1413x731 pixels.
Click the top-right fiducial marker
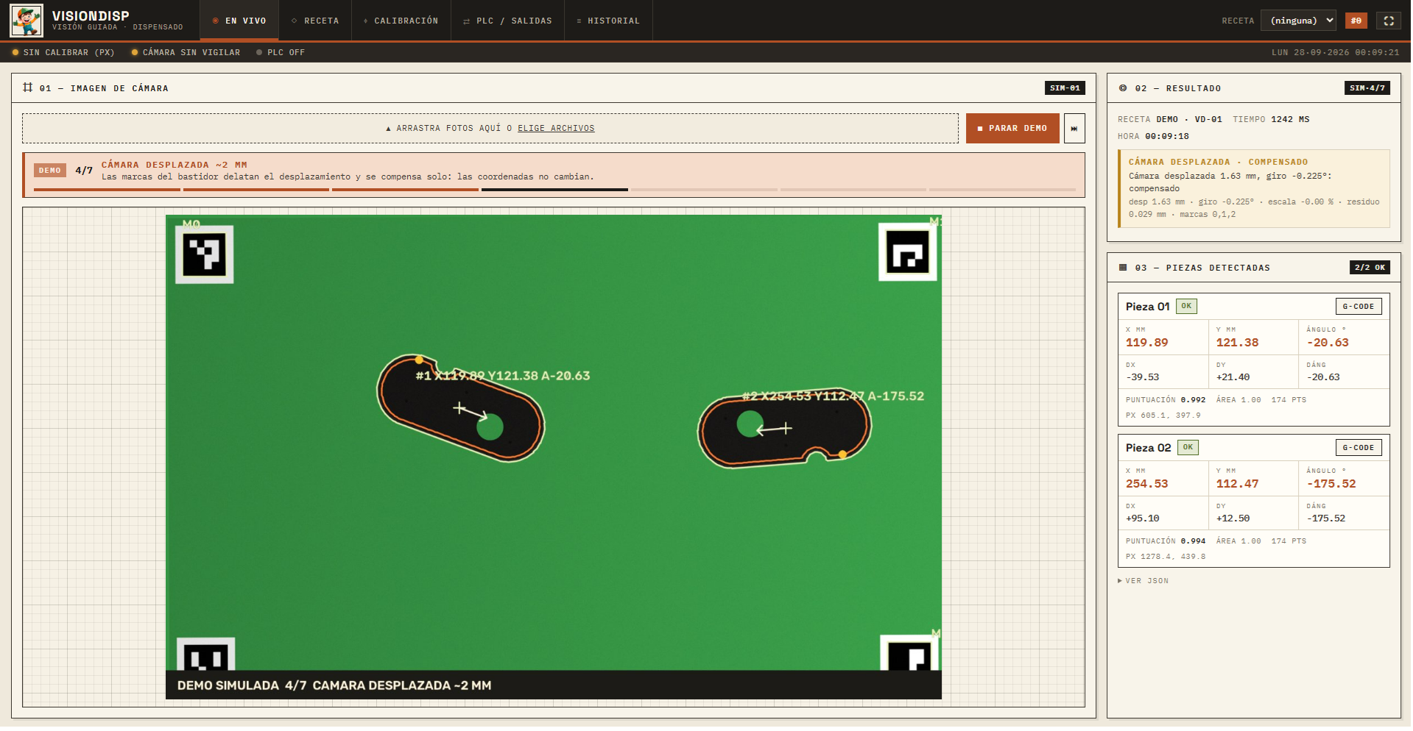(x=908, y=252)
